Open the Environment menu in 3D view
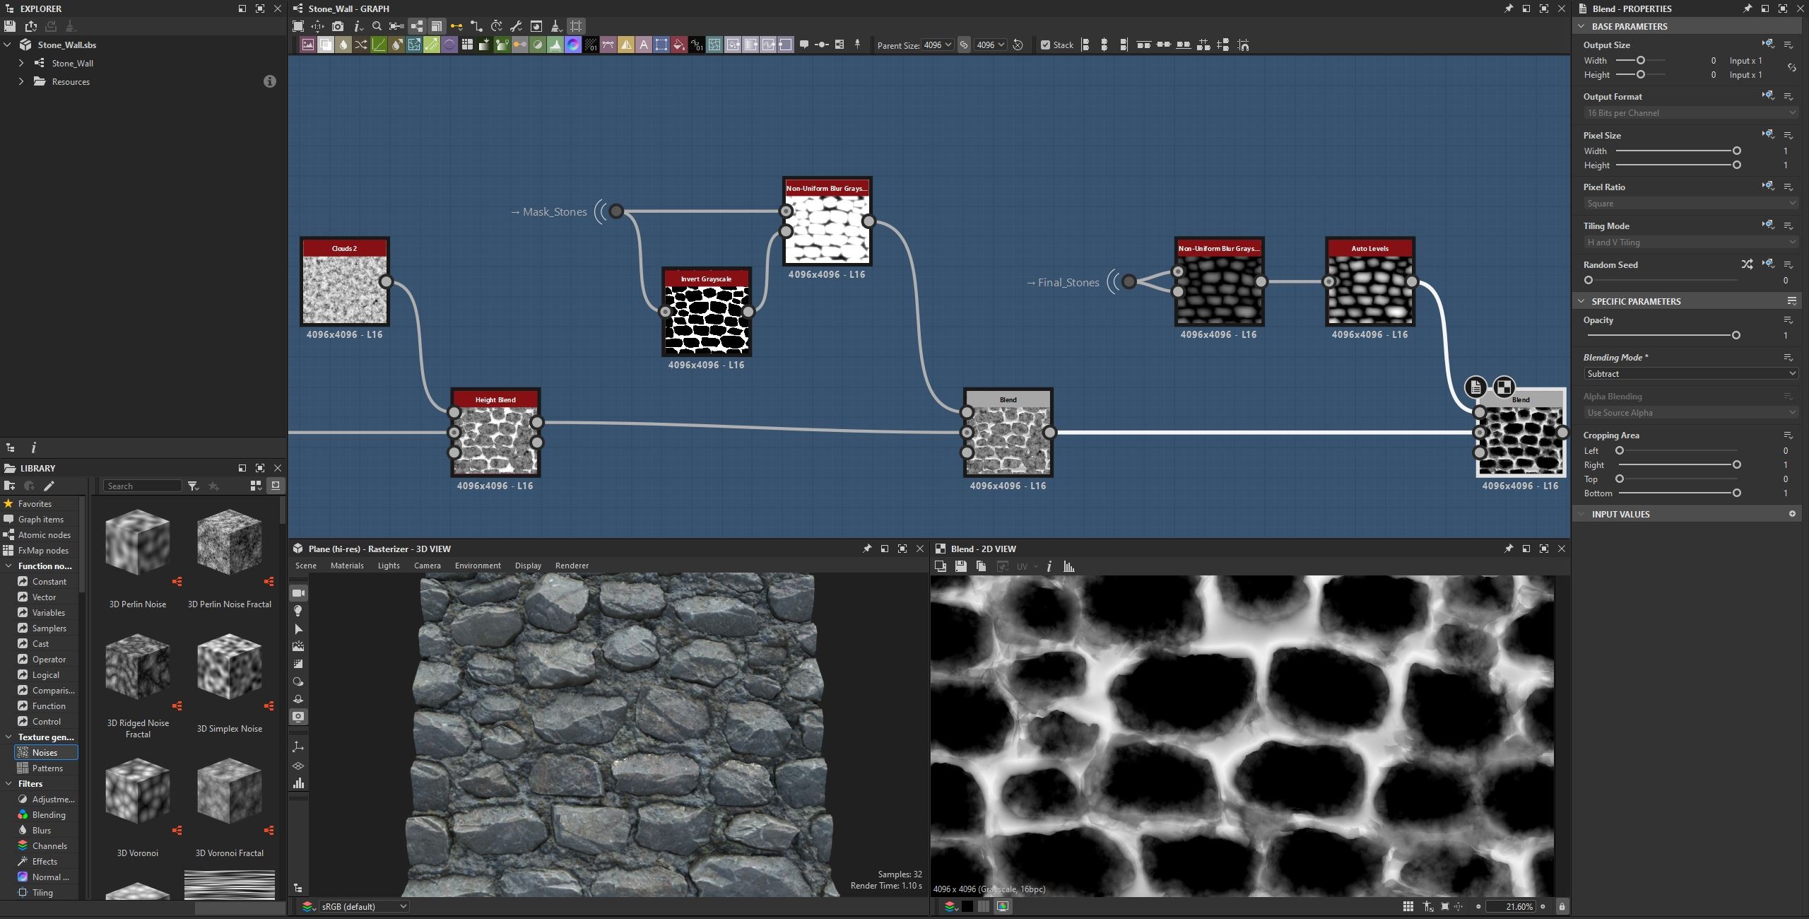 tap(478, 566)
